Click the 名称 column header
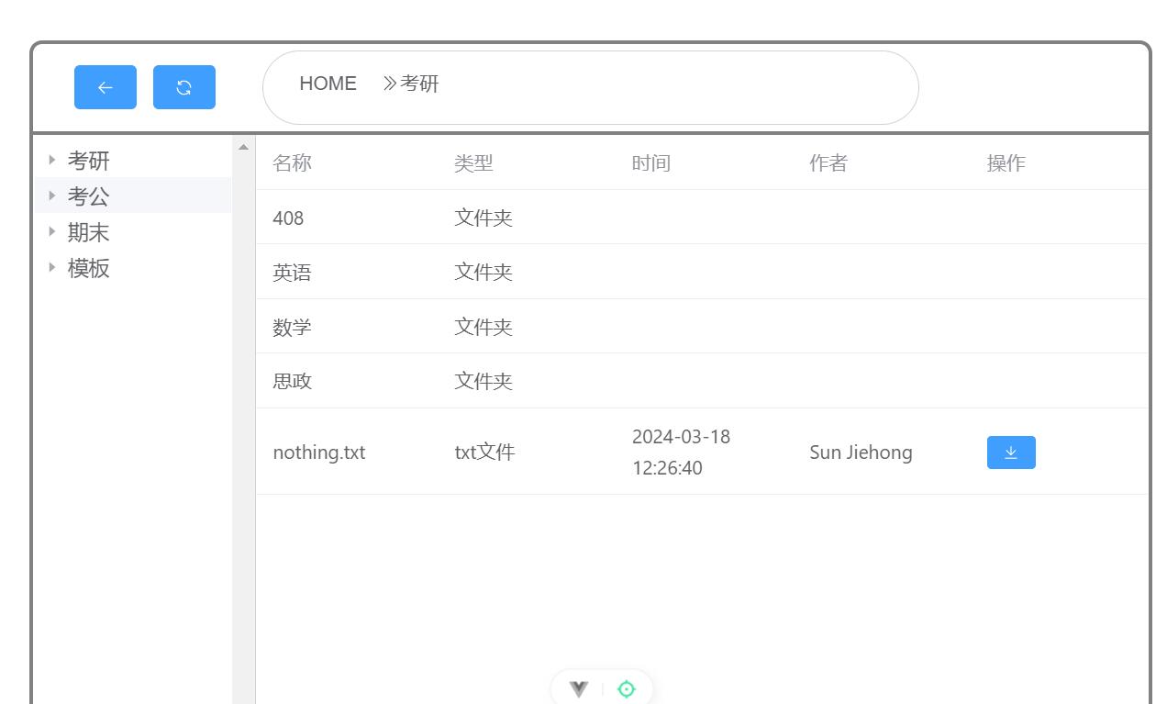The image size is (1167, 704). pos(292,163)
